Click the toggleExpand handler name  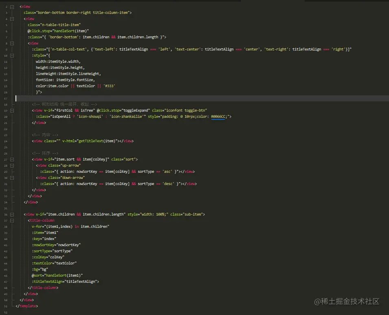136,110
